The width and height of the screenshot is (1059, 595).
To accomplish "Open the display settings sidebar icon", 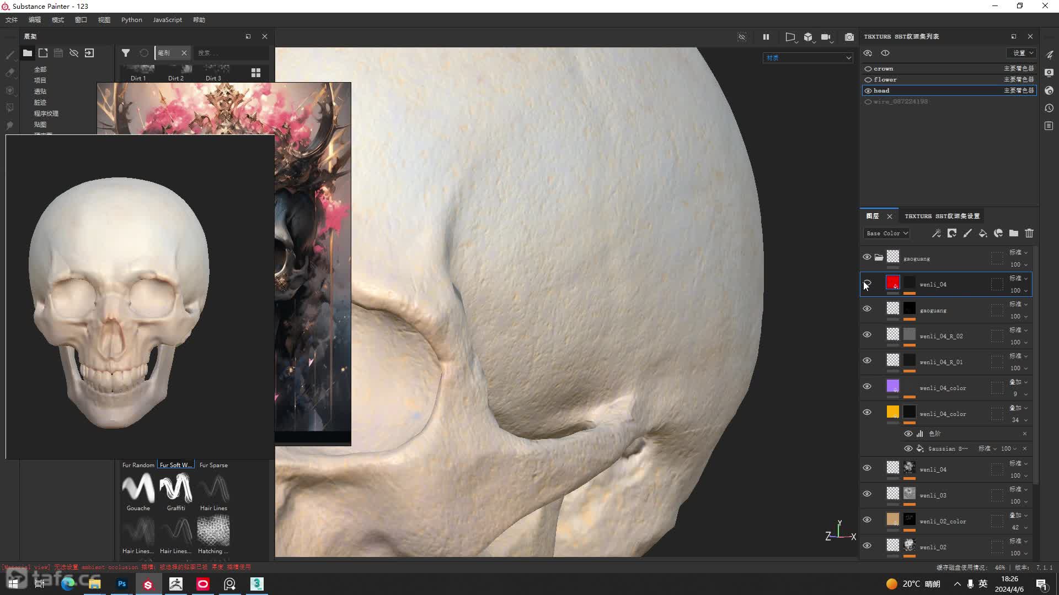I will [x=1049, y=73].
